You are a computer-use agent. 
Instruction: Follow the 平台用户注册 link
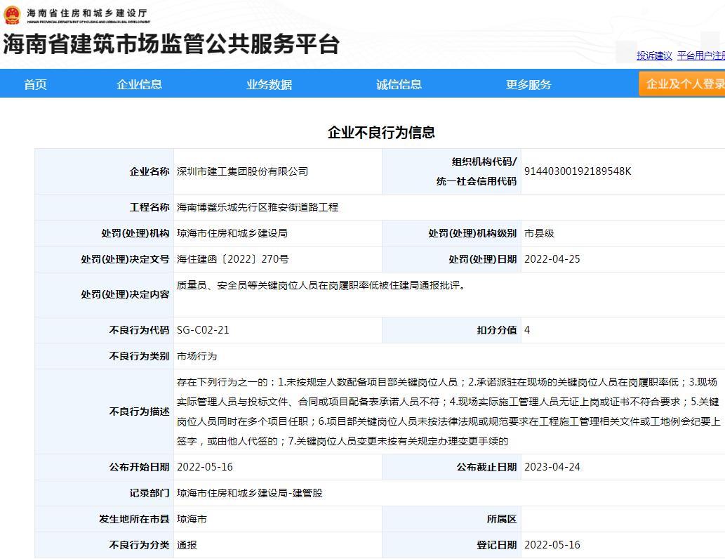click(701, 55)
